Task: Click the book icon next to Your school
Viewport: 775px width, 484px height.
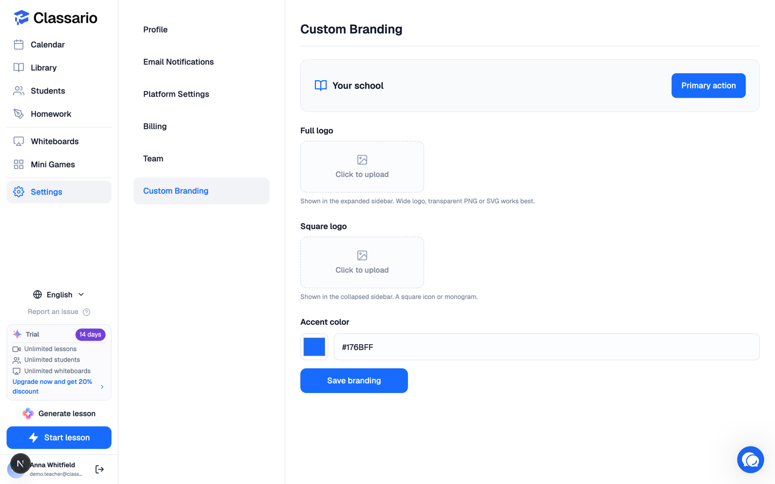Action: click(321, 86)
